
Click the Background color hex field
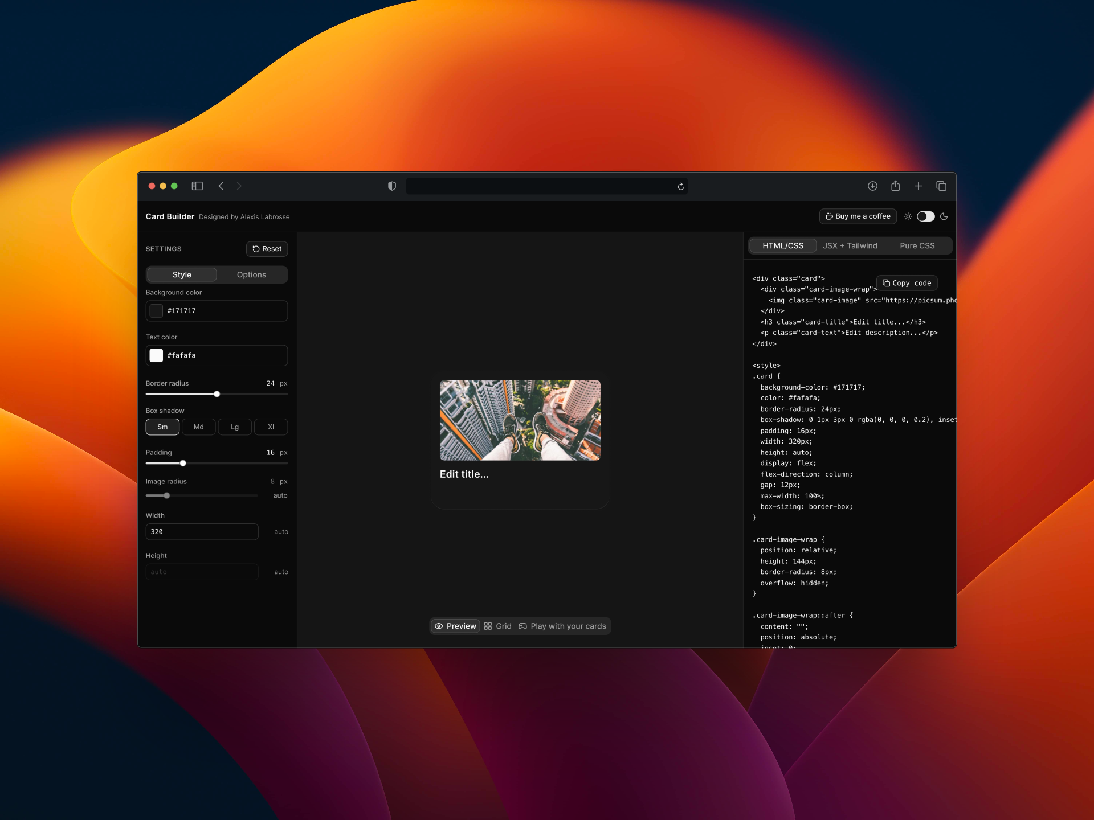217,311
